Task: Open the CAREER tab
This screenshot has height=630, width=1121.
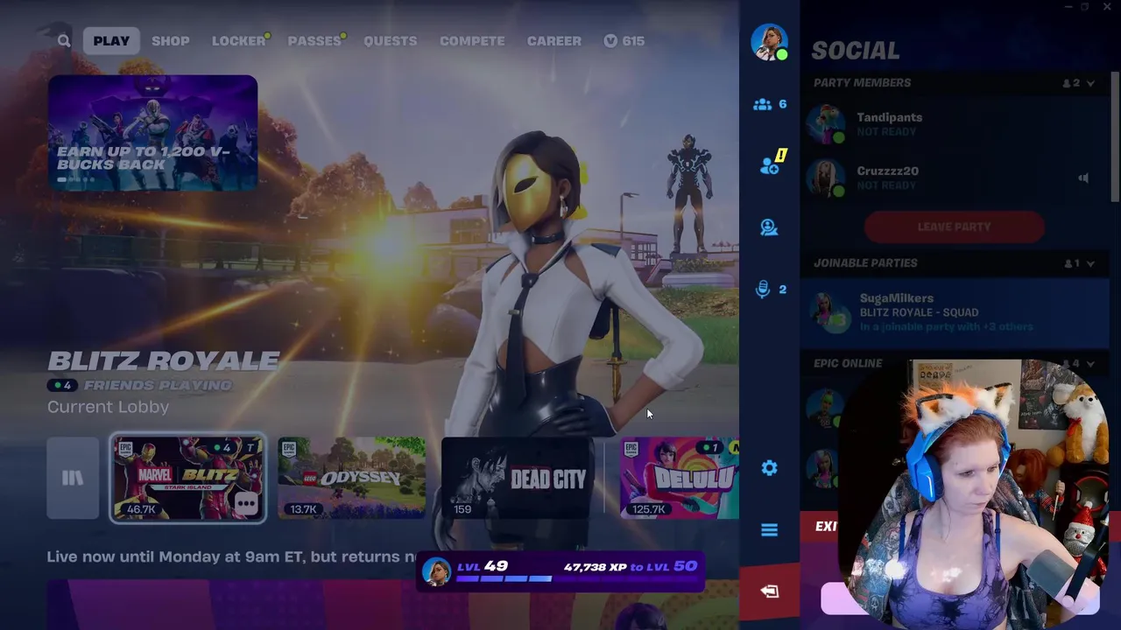Action: (553, 41)
